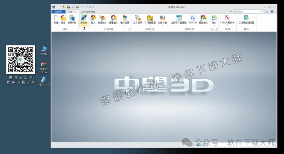Click the quick access Open folder icon

coord(64,7)
